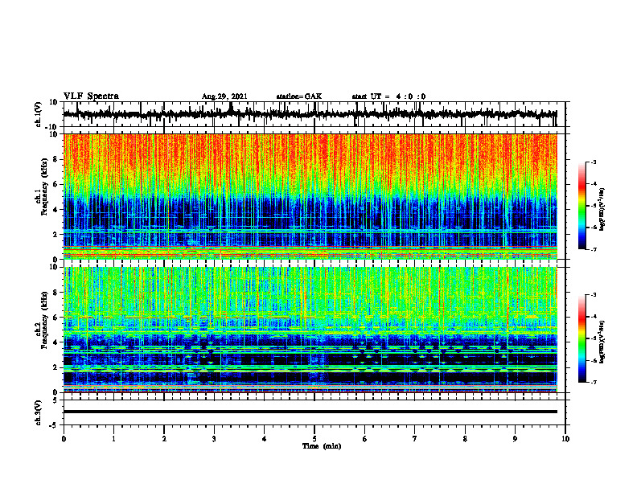Click the "8" kHz tick of ch.1 spectrogram
The width and height of the screenshot is (637, 492).
tap(55, 160)
